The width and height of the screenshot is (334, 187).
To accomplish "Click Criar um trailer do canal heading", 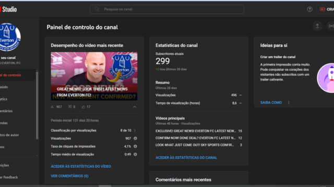I will tap(278, 57).
